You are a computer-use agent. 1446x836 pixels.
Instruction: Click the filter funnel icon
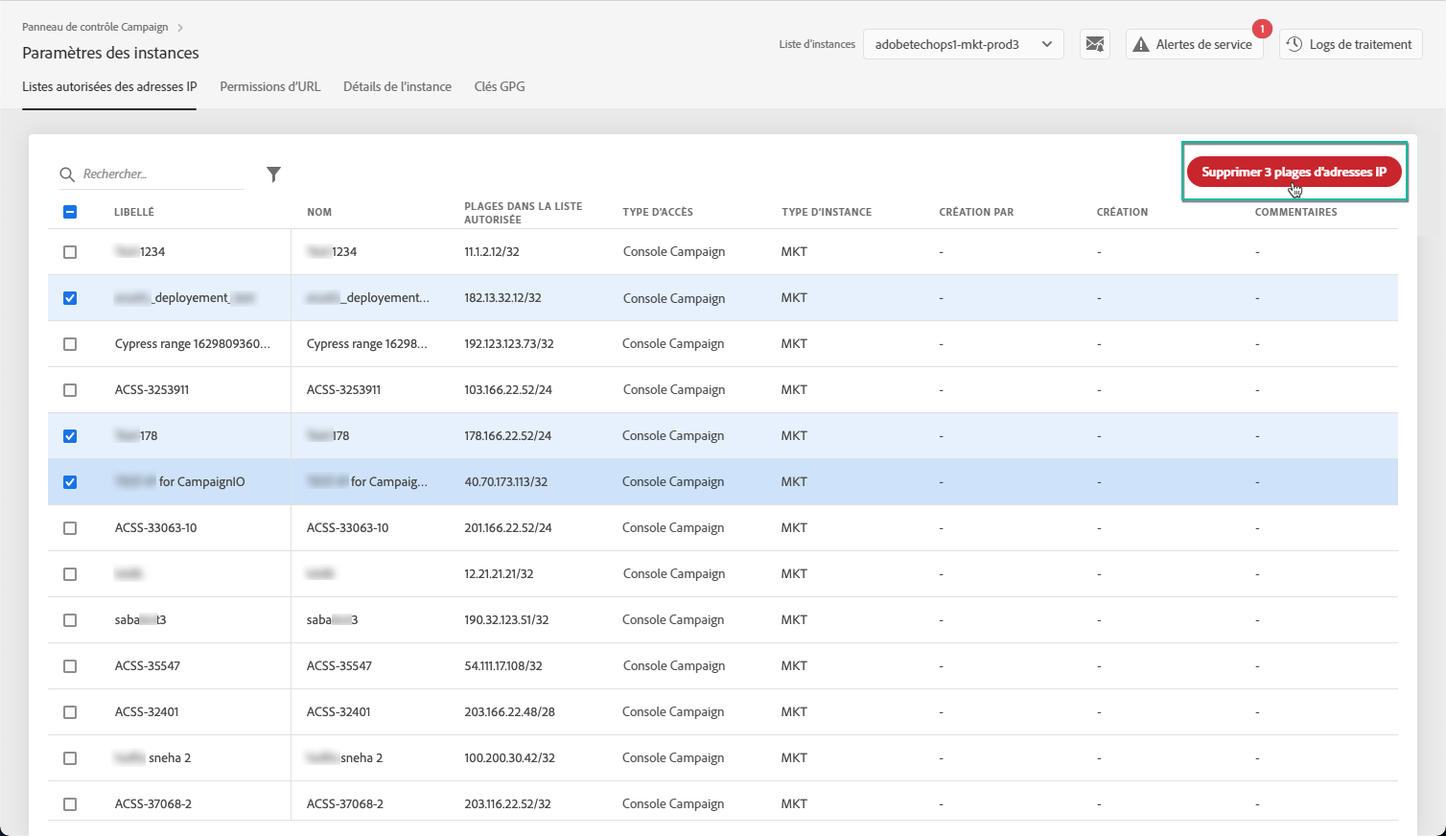(273, 174)
